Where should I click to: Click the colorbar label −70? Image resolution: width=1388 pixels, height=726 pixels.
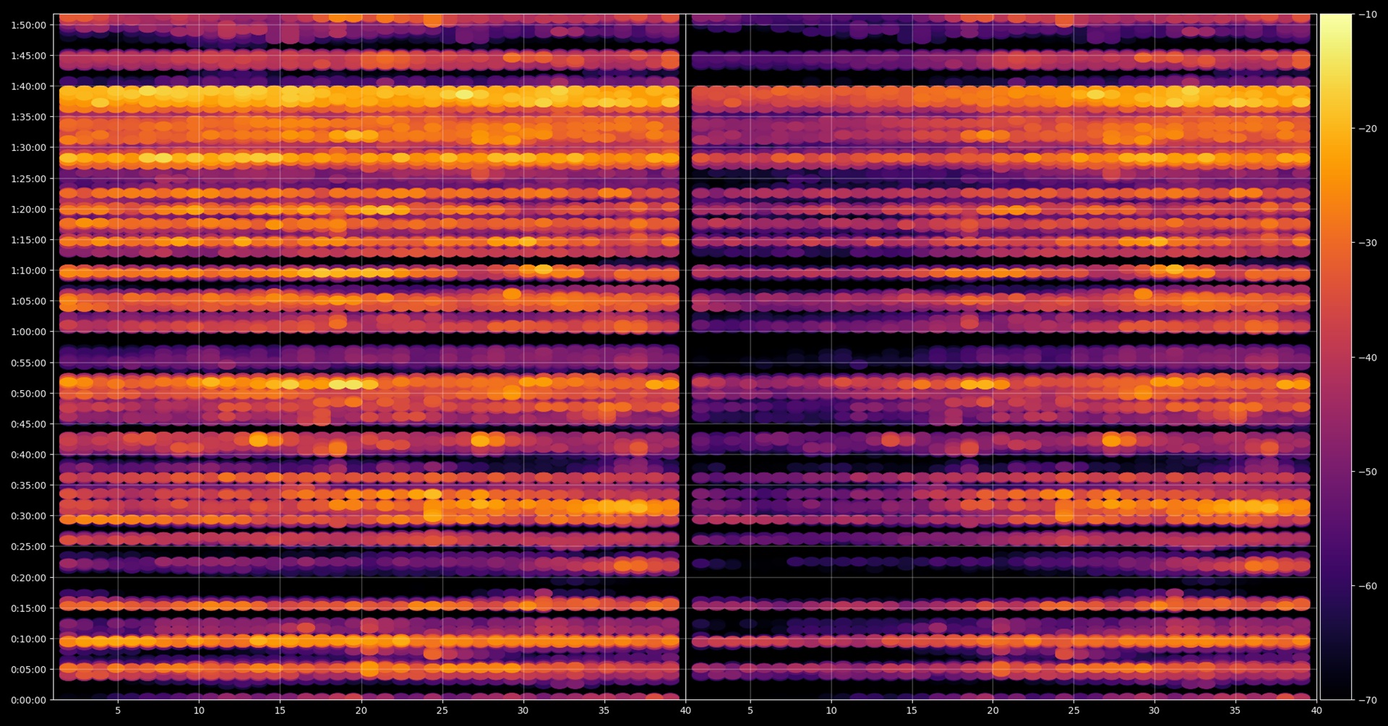[x=1368, y=700]
